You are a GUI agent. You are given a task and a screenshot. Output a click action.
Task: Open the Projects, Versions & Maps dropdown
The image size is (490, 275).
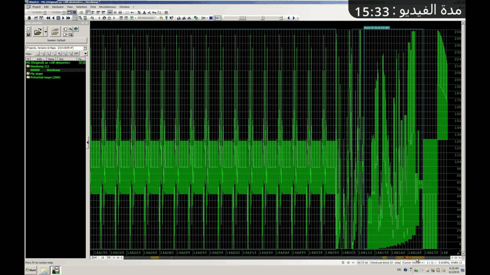tap(85, 48)
